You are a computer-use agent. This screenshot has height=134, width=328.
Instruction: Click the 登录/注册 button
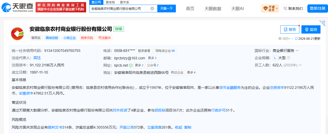point(317,9)
